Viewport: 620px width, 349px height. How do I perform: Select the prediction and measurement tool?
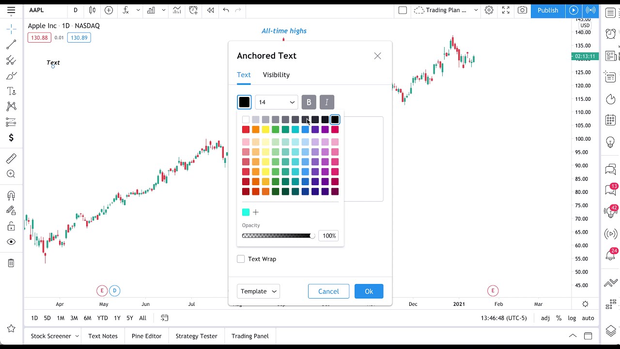pos(11,122)
